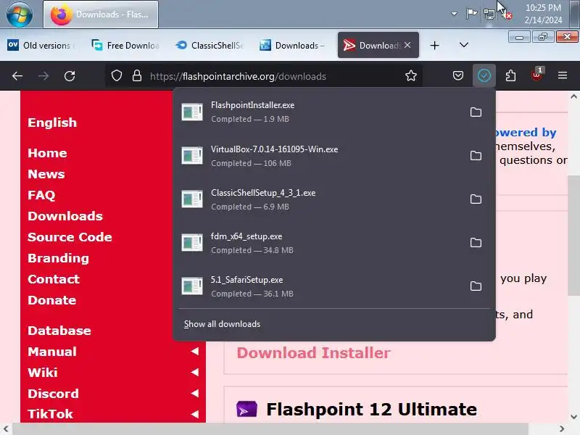Bookmark this page with the star

(411, 76)
